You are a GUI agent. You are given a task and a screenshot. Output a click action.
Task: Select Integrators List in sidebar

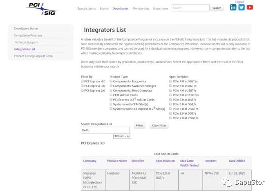[x=25, y=49]
